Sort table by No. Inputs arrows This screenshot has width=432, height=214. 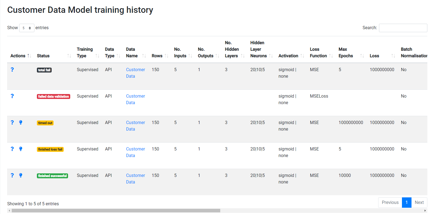click(x=190, y=56)
